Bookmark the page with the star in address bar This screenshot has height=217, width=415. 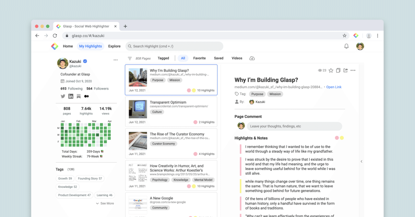344,36
